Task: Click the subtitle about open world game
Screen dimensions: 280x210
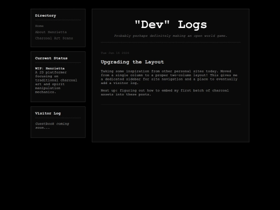Action: pos(171,36)
